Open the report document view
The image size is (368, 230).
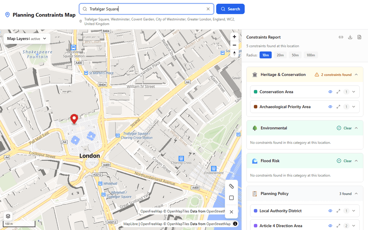359,37
